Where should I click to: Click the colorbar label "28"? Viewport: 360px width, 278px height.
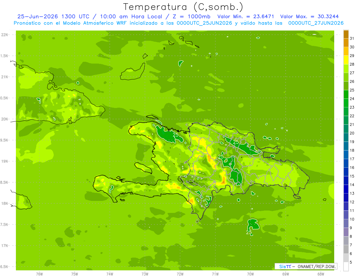(352, 64)
